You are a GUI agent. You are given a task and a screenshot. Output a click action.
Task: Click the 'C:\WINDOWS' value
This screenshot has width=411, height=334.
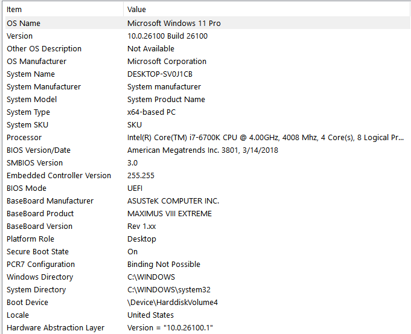point(151,277)
